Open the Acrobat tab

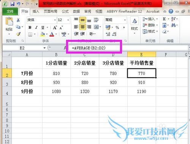click(153, 11)
